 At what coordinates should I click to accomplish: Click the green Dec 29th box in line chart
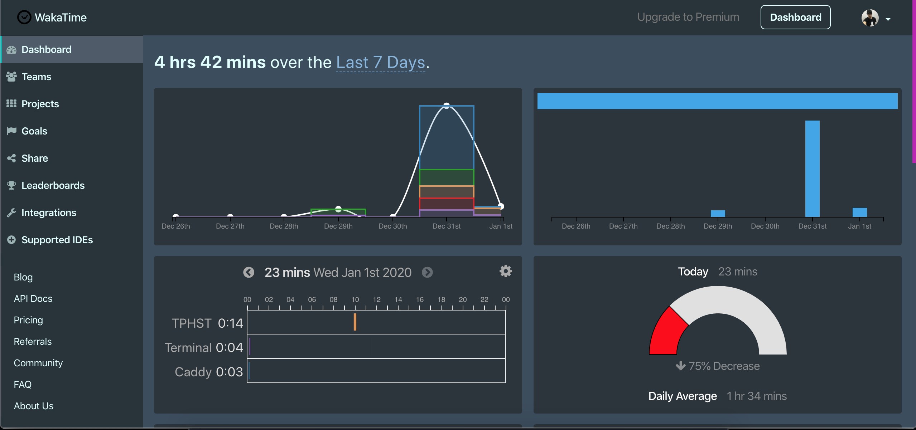click(x=338, y=212)
